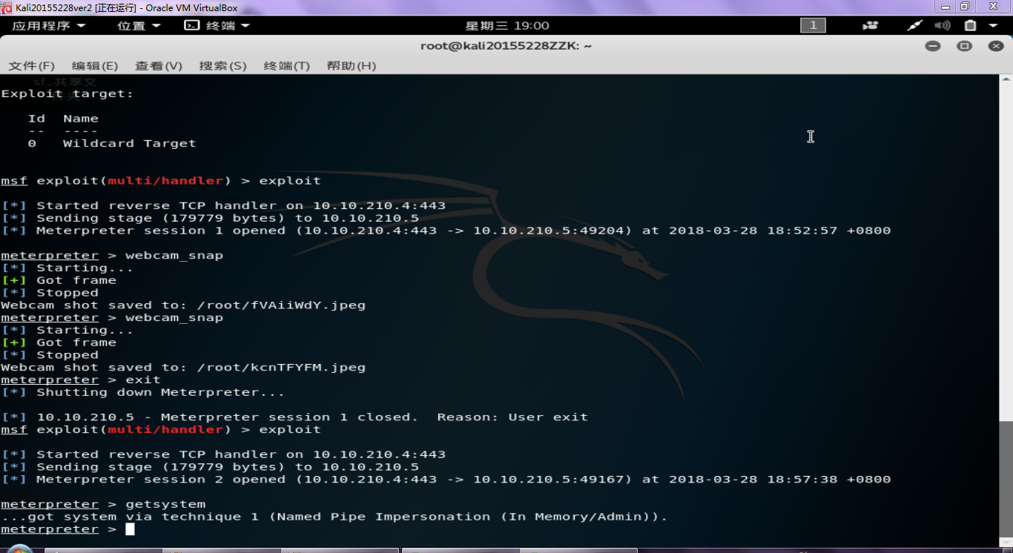Image resolution: width=1013 pixels, height=553 pixels.
Task: Click the first 'exploit' command text
Action: (x=290, y=181)
